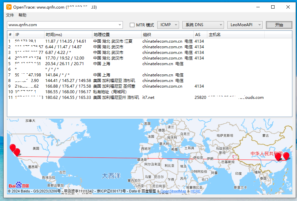Click the red map marker over Shanghai
This screenshot has height=201, width=297.
[286, 156]
